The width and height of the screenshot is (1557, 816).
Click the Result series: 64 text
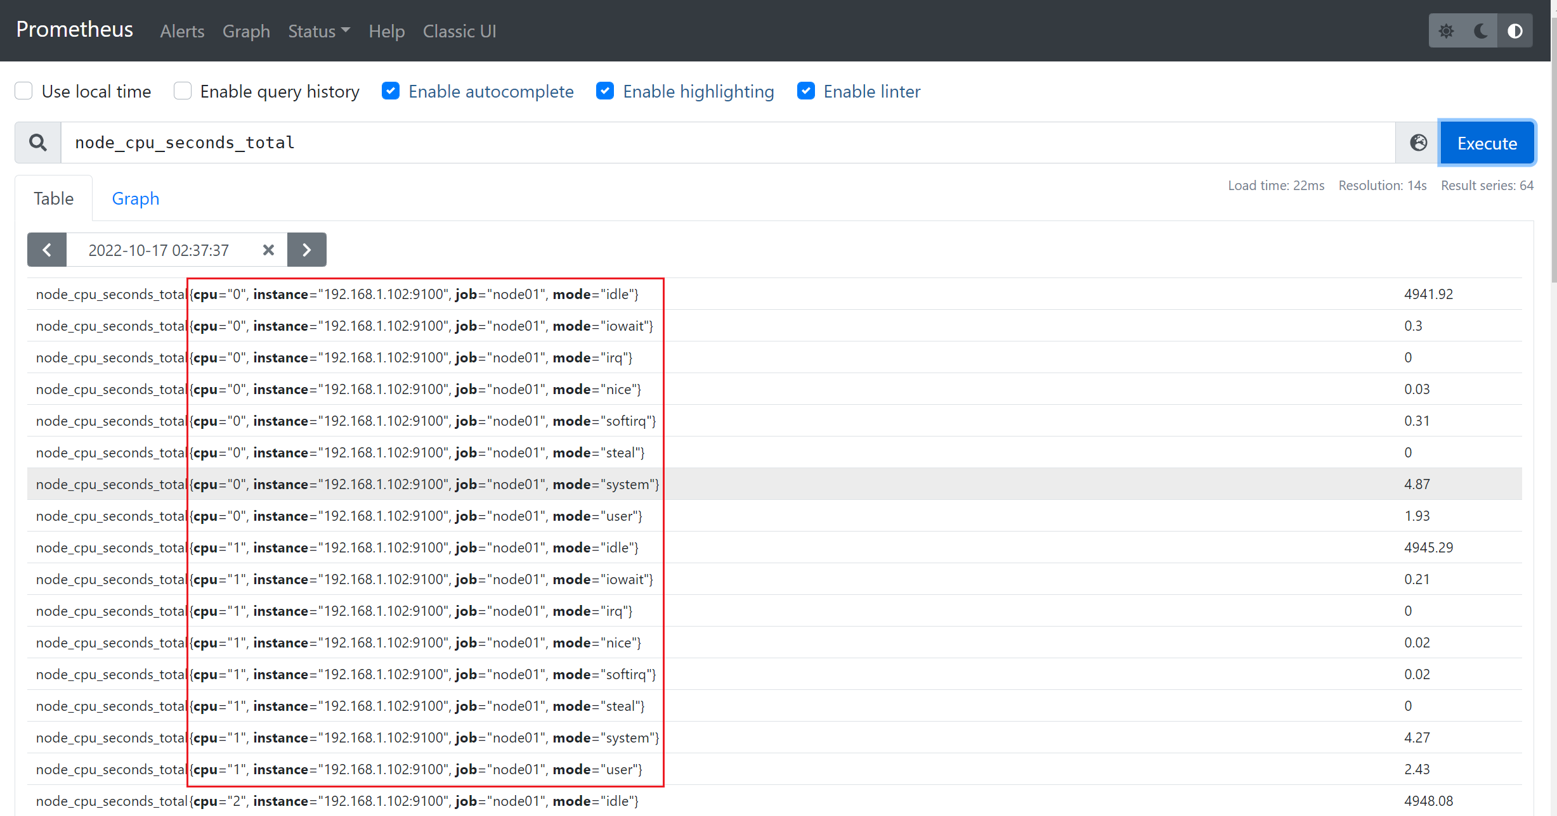1487,185
